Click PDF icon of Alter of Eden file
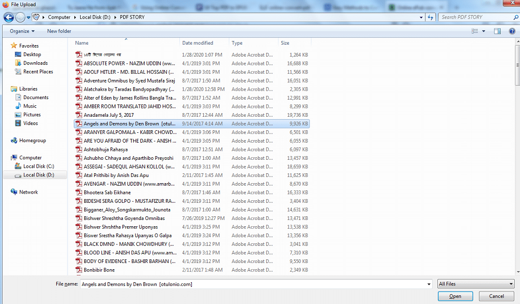 click(x=79, y=98)
